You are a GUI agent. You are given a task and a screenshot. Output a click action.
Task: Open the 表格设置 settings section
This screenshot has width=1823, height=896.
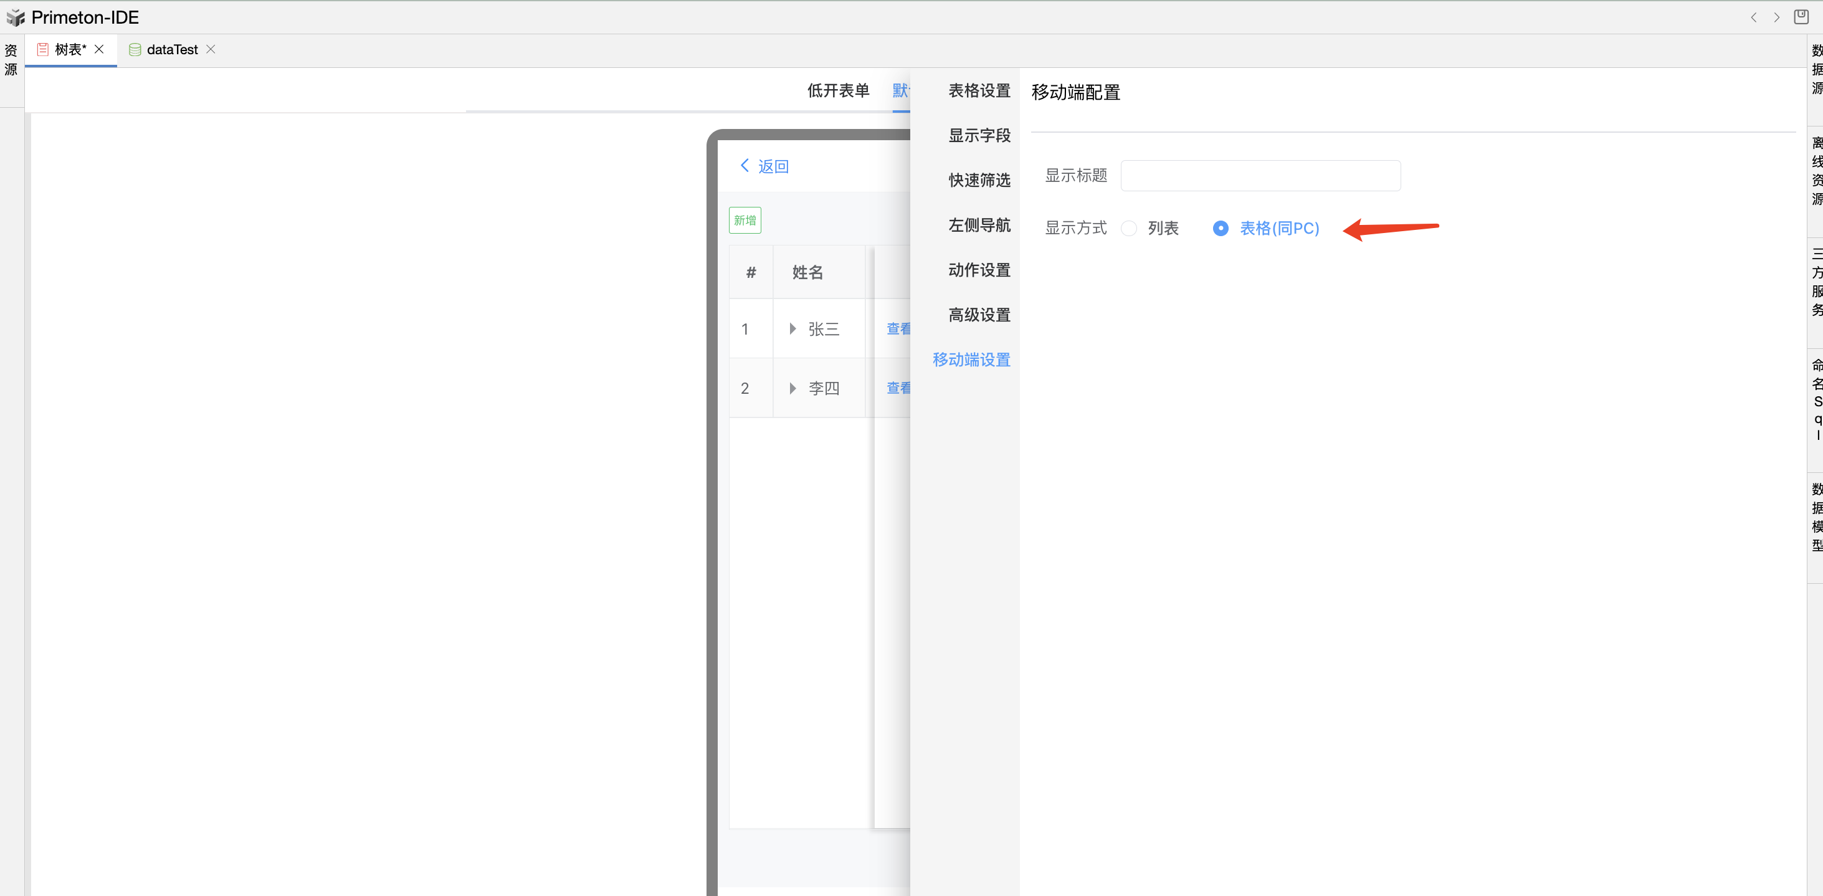(x=979, y=90)
